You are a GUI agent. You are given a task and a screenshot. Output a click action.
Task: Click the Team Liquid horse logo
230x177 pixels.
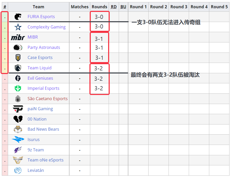18,68
